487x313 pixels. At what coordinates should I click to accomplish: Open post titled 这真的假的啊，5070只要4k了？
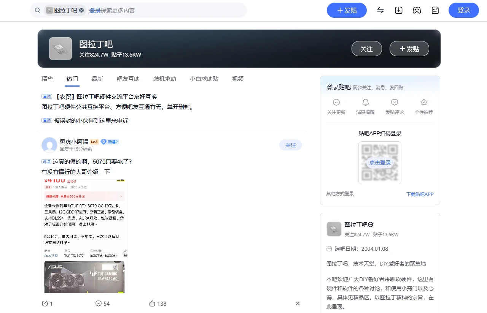pos(92,162)
